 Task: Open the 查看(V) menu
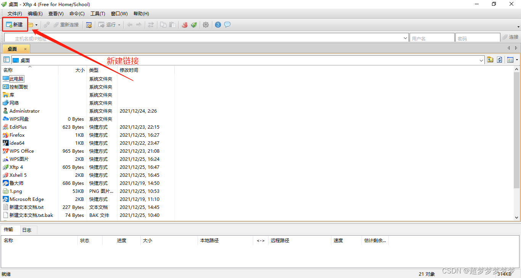(x=56, y=14)
